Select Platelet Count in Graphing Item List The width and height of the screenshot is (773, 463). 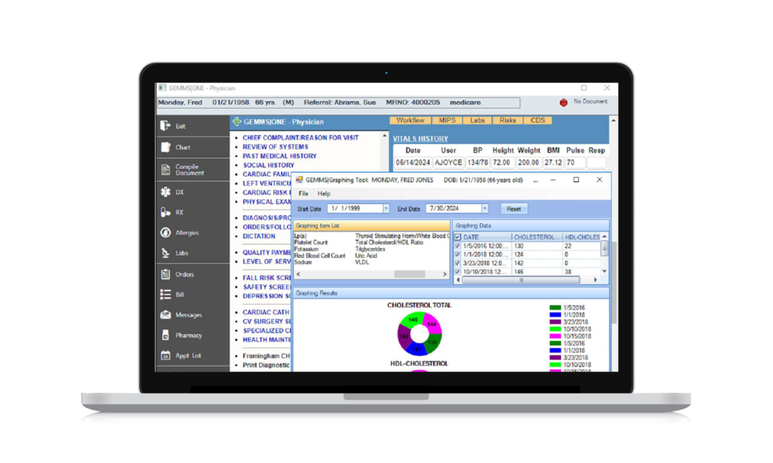[x=310, y=242]
